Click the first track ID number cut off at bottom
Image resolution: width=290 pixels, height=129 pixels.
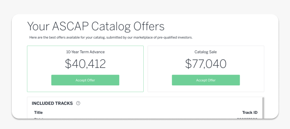pos(247,118)
